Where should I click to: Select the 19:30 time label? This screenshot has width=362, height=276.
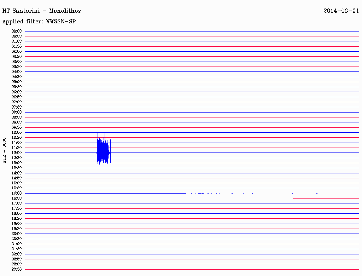[x=17, y=229]
